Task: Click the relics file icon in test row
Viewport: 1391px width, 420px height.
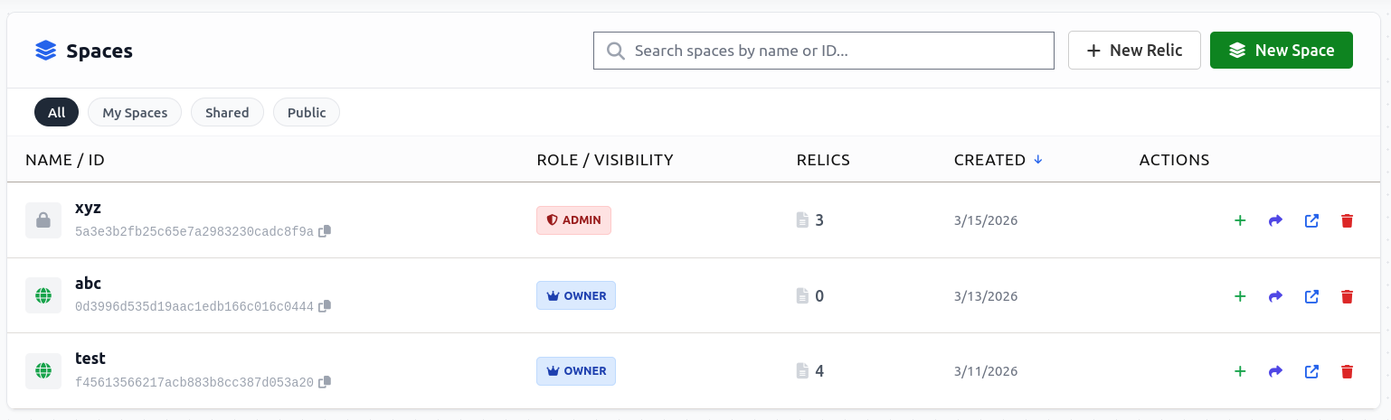Action: coord(801,370)
